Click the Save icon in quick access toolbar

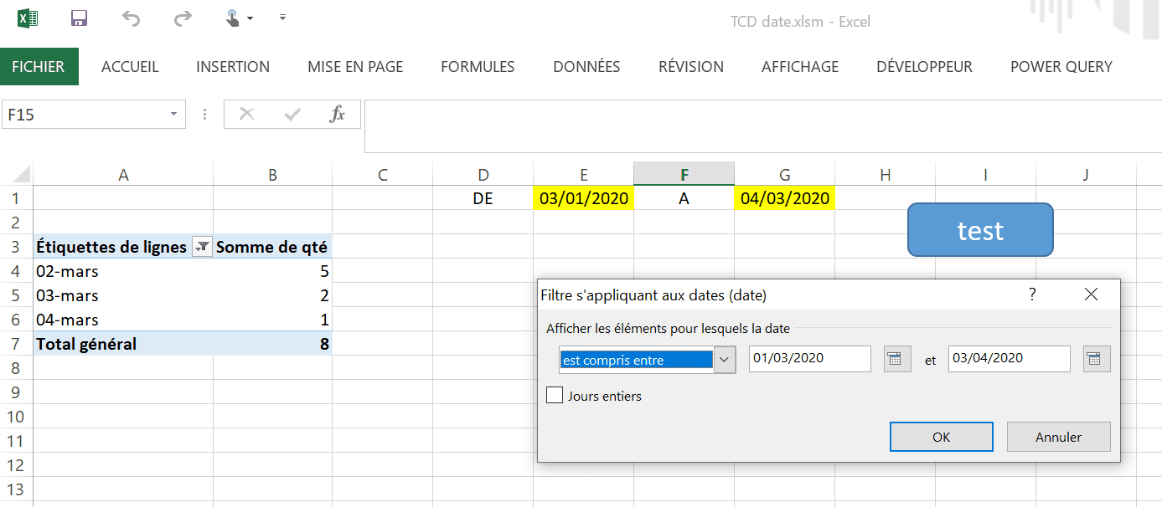80,18
